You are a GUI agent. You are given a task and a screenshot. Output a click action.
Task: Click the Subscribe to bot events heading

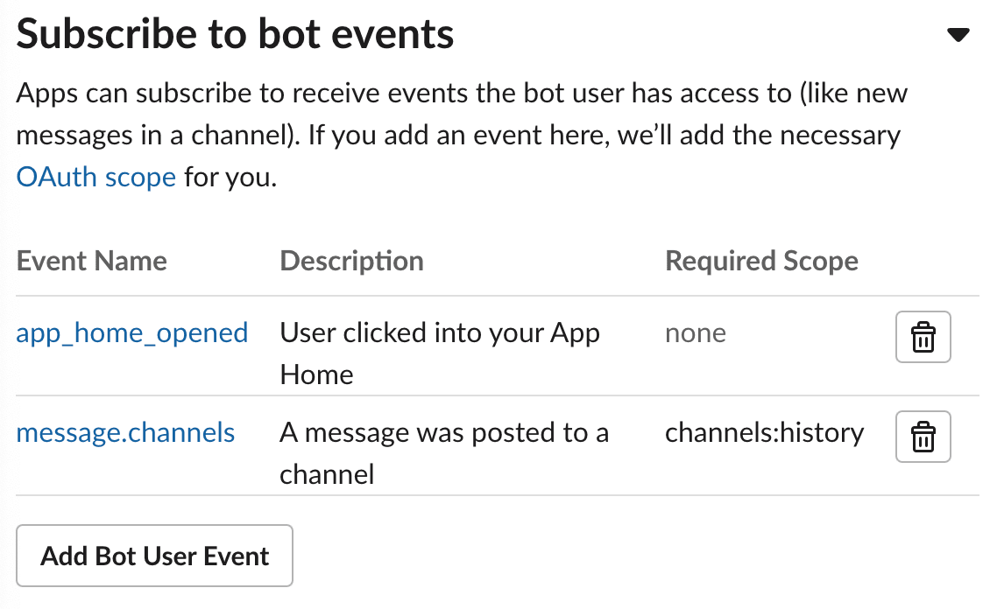[235, 35]
